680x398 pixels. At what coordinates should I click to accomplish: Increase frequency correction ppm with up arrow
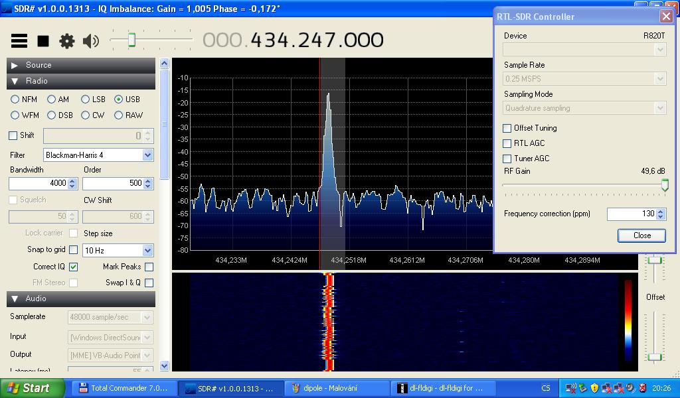pyautogui.click(x=661, y=212)
